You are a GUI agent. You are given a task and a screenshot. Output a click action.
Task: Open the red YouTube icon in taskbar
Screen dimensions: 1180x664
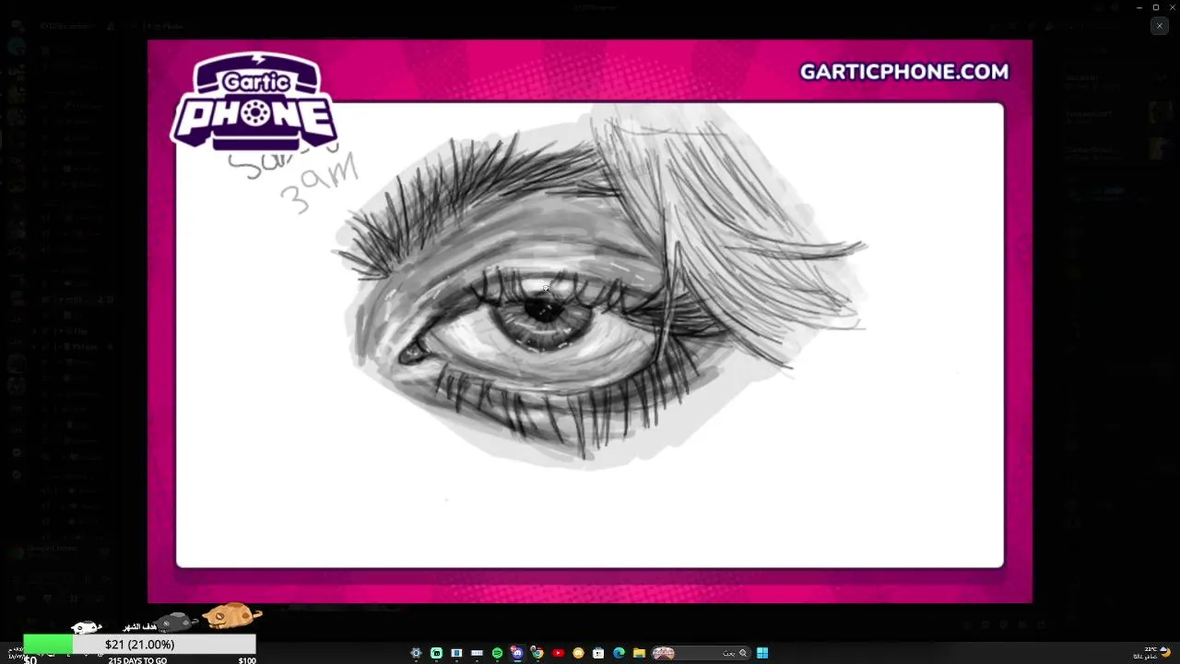tap(558, 653)
